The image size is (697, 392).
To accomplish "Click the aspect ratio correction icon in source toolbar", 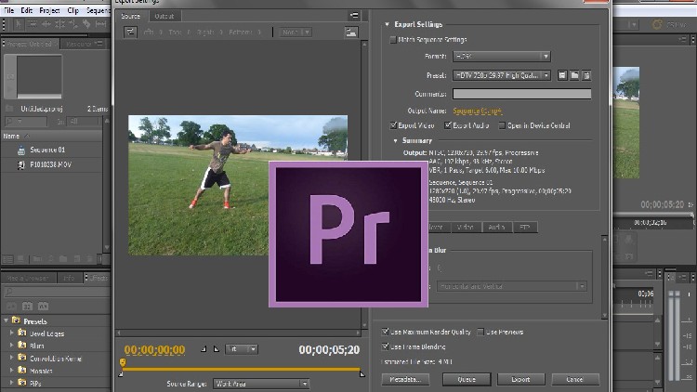I will click(x=350, y=32).
